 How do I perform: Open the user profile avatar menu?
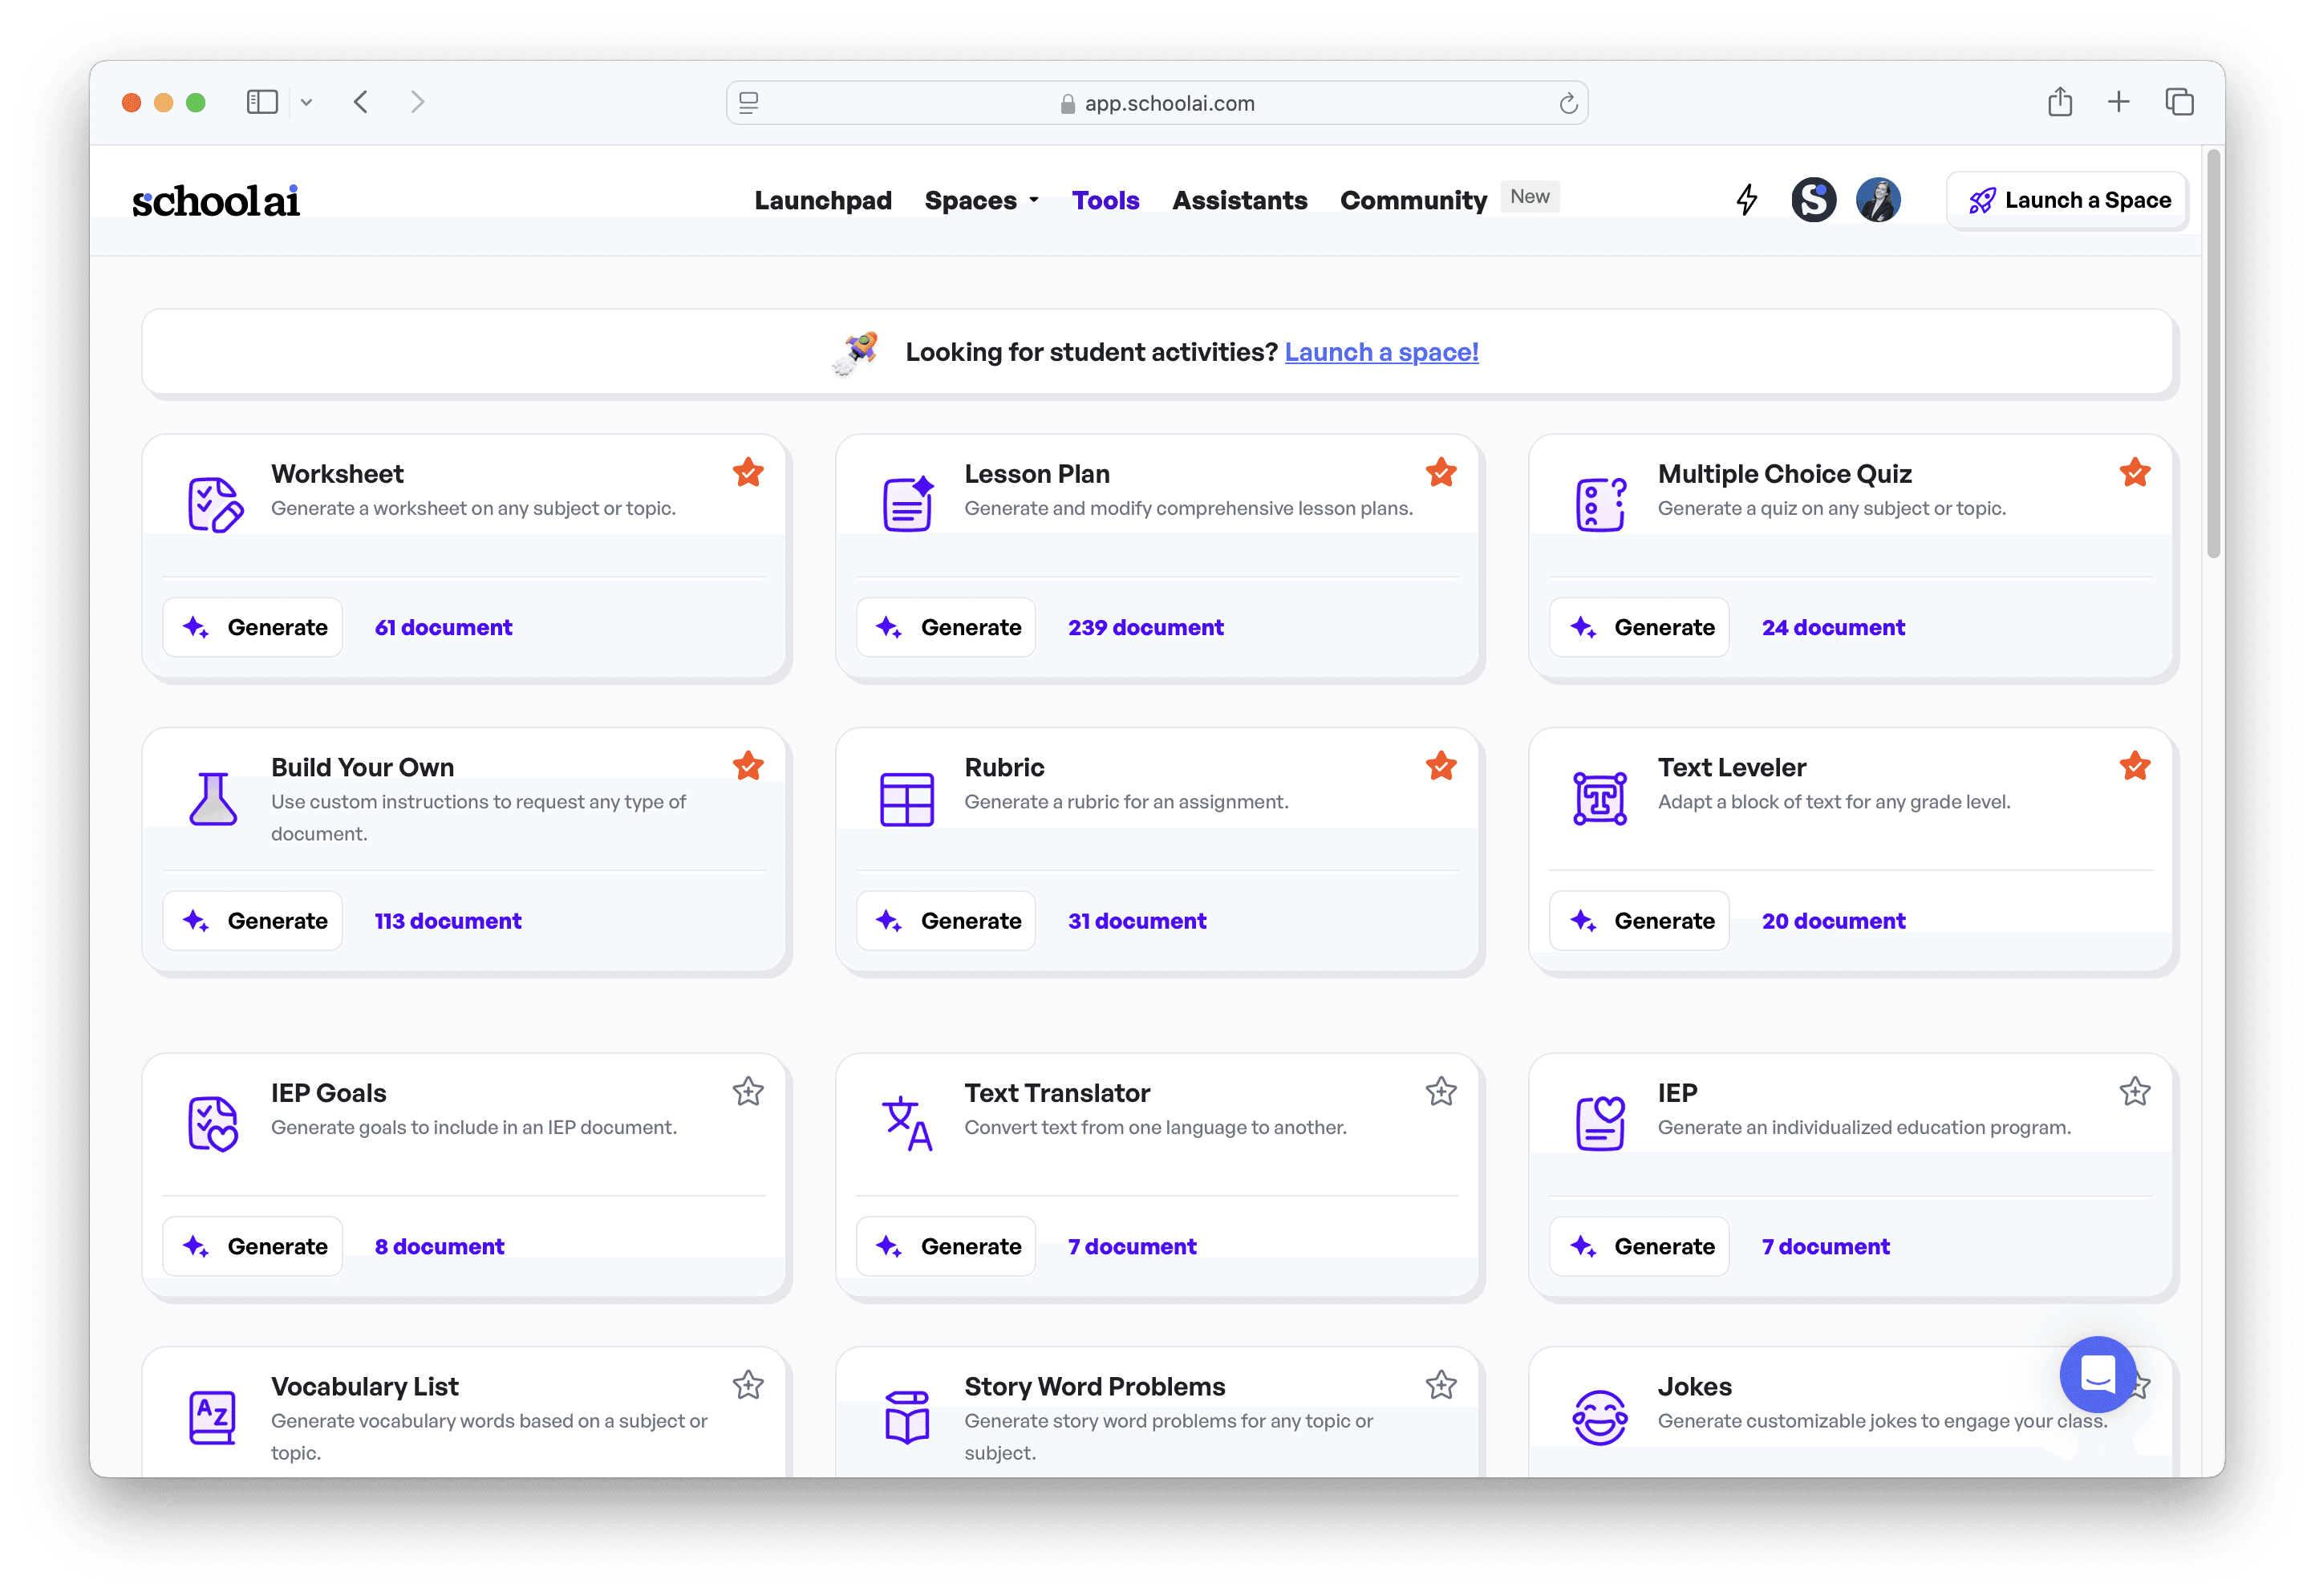click(x=1877, y=199)
